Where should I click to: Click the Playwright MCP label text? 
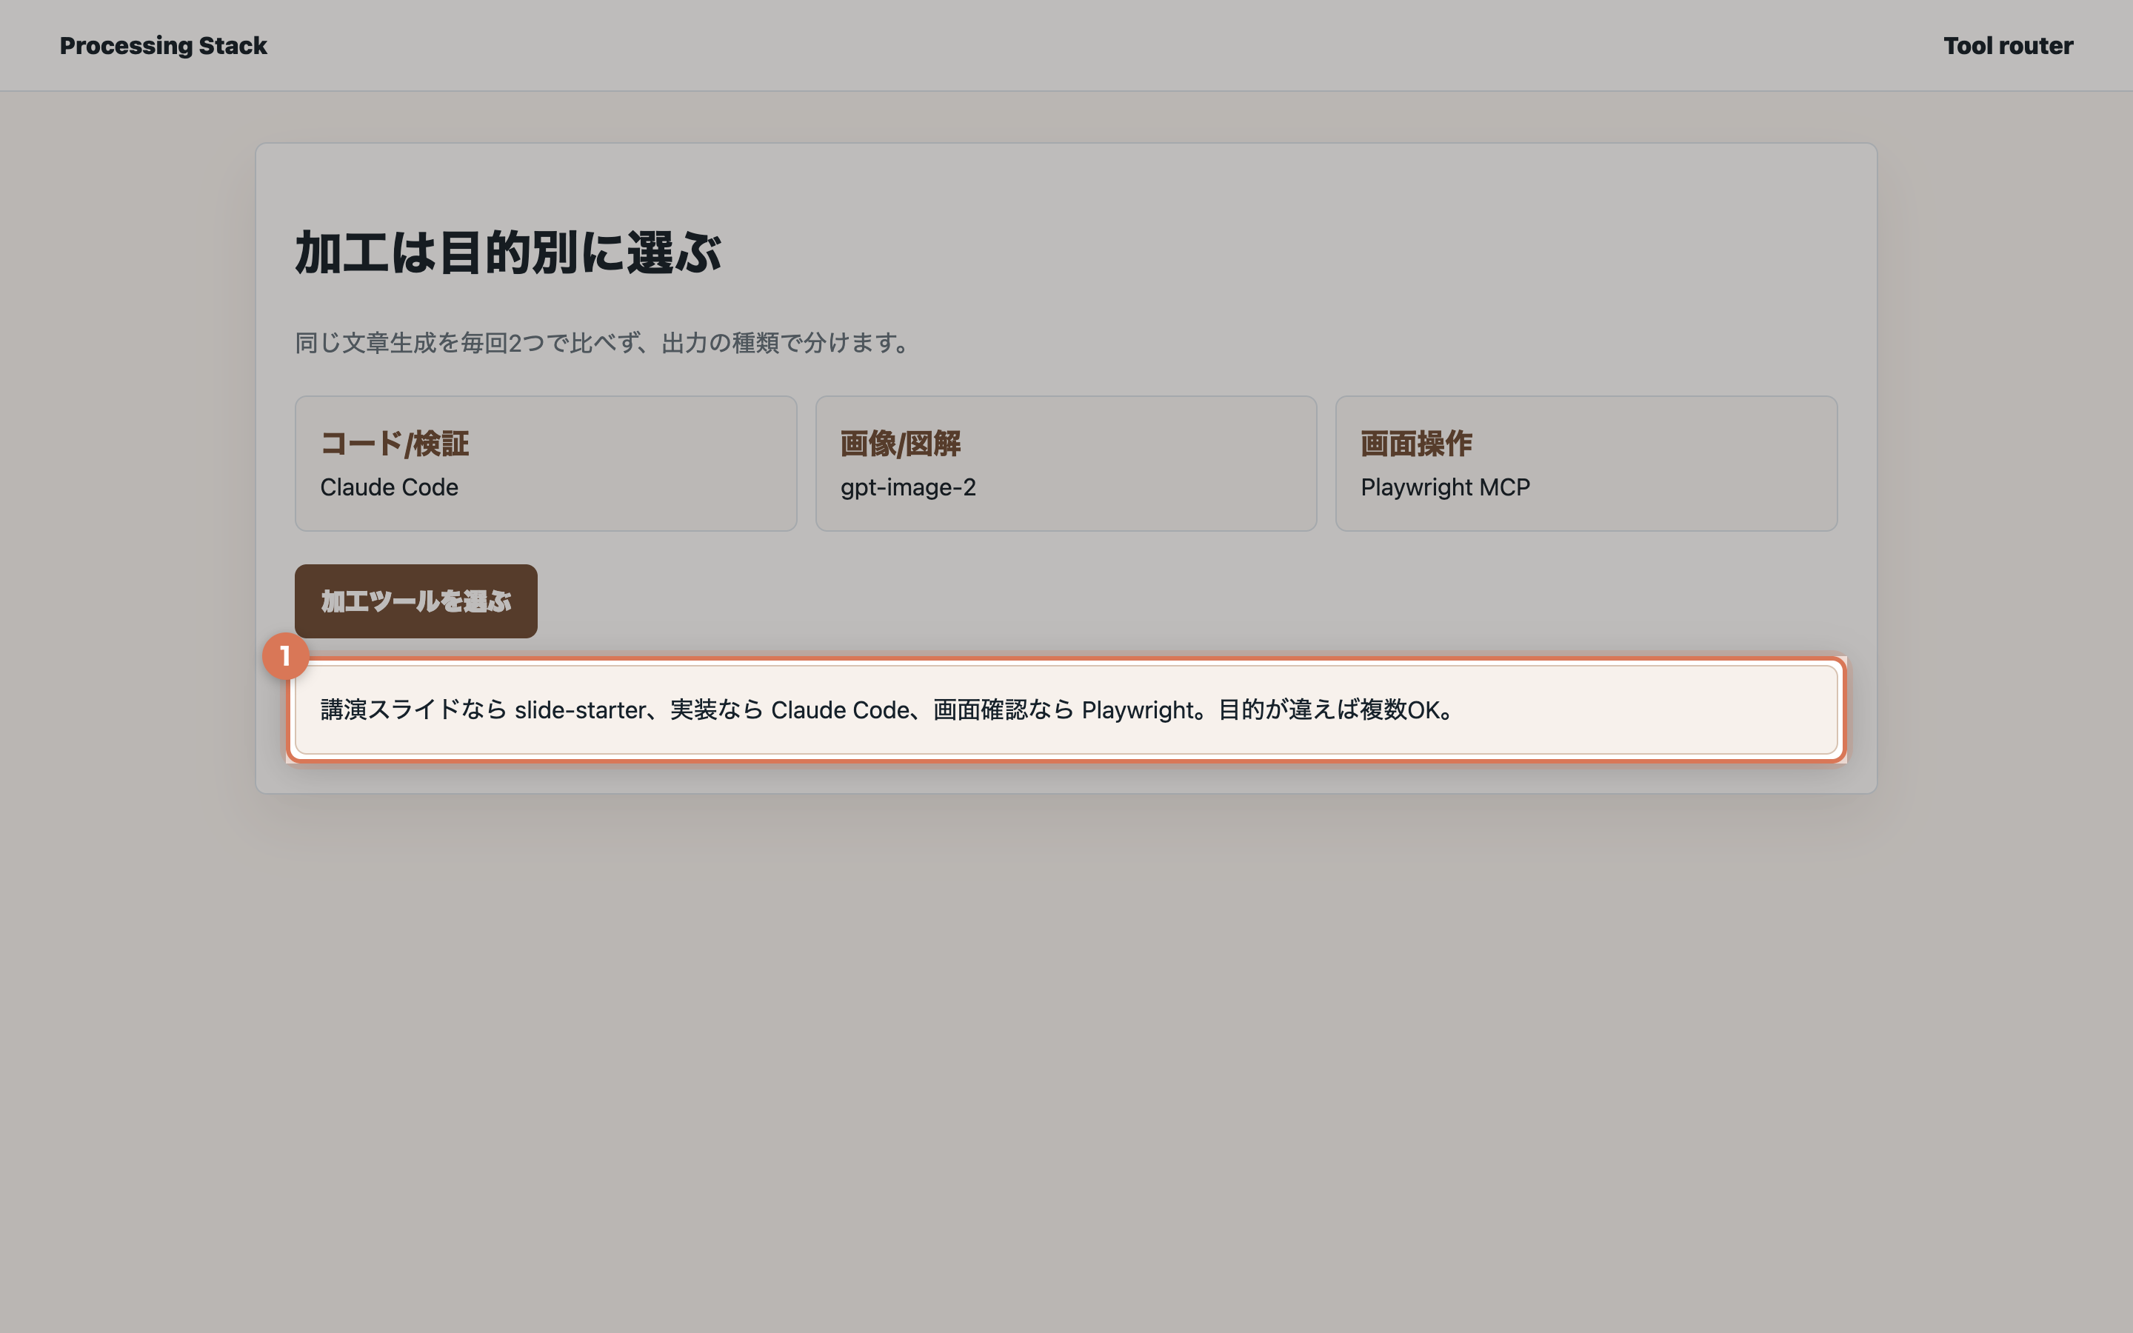(x=1446, y=487)
